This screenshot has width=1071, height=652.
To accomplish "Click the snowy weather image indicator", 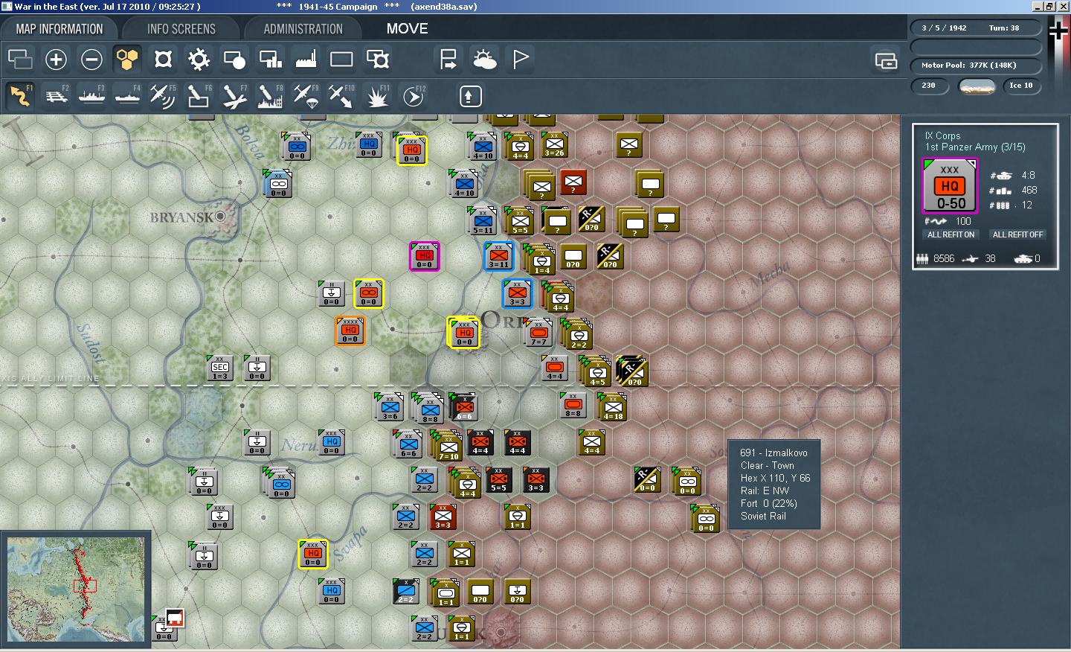I will (977, 86).
